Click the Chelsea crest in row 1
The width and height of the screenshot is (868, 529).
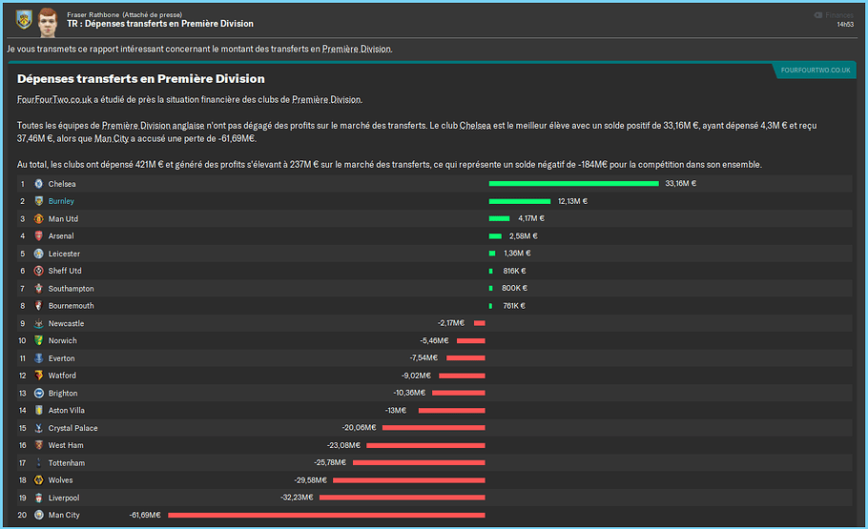[x=38, y=183]
